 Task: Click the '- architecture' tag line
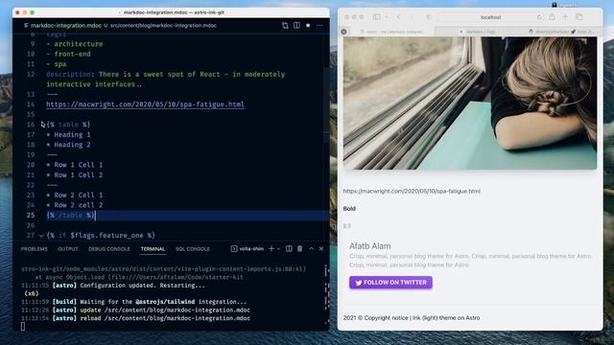click(75, 44)
